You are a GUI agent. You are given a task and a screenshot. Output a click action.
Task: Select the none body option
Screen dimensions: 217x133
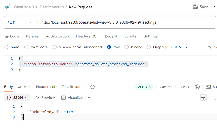pyautogui.click(x=6, y=47)
